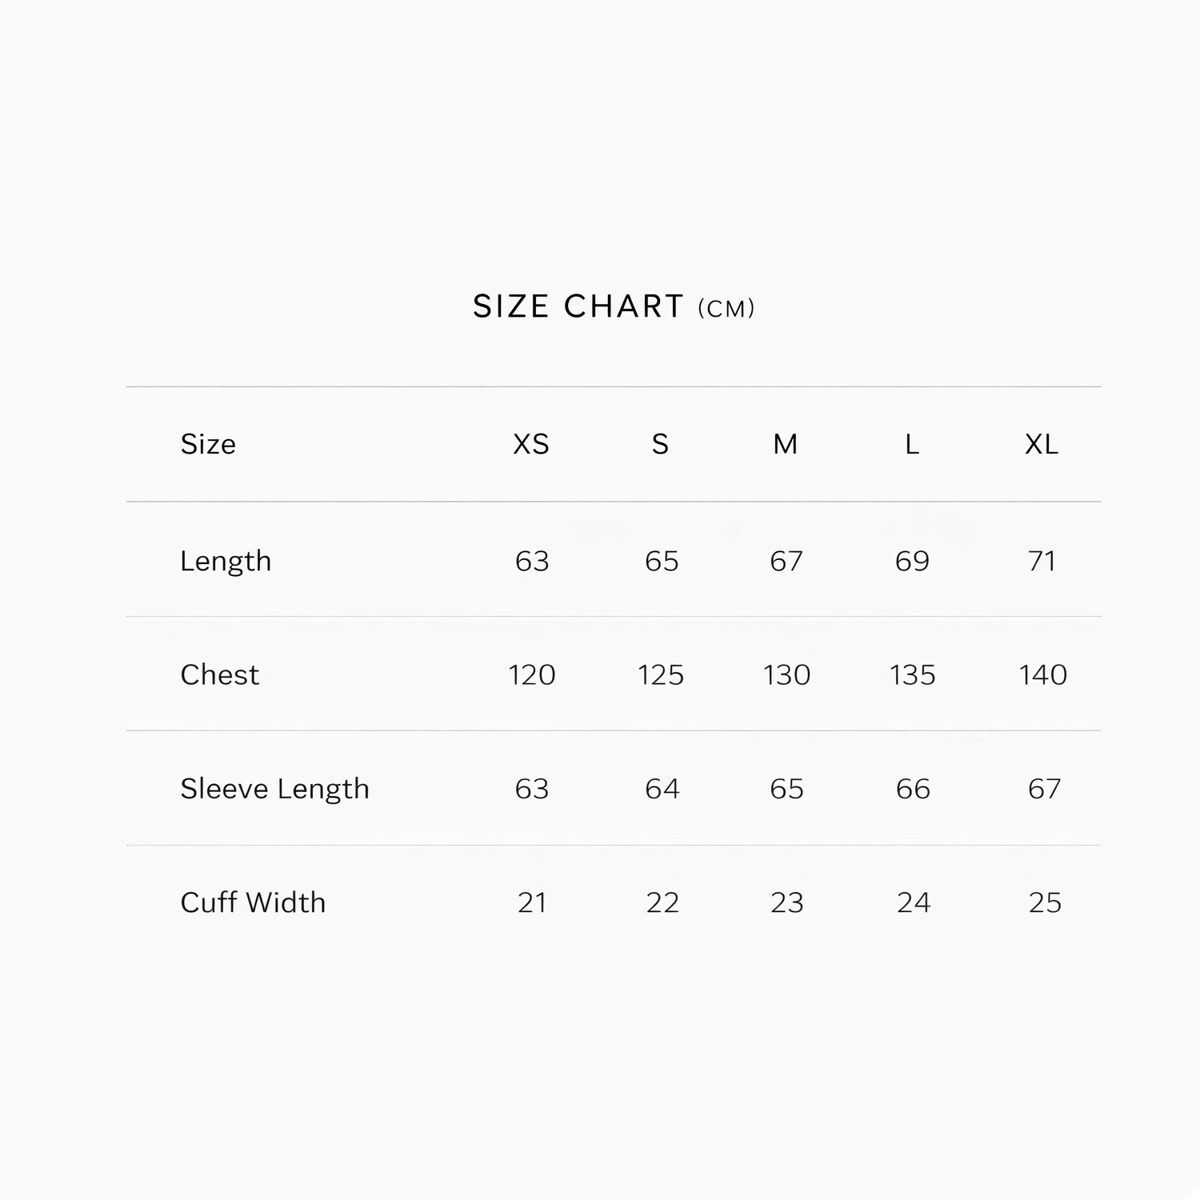
Task: Click the Sleeve Length row label
Action: [x=274, y=789]
